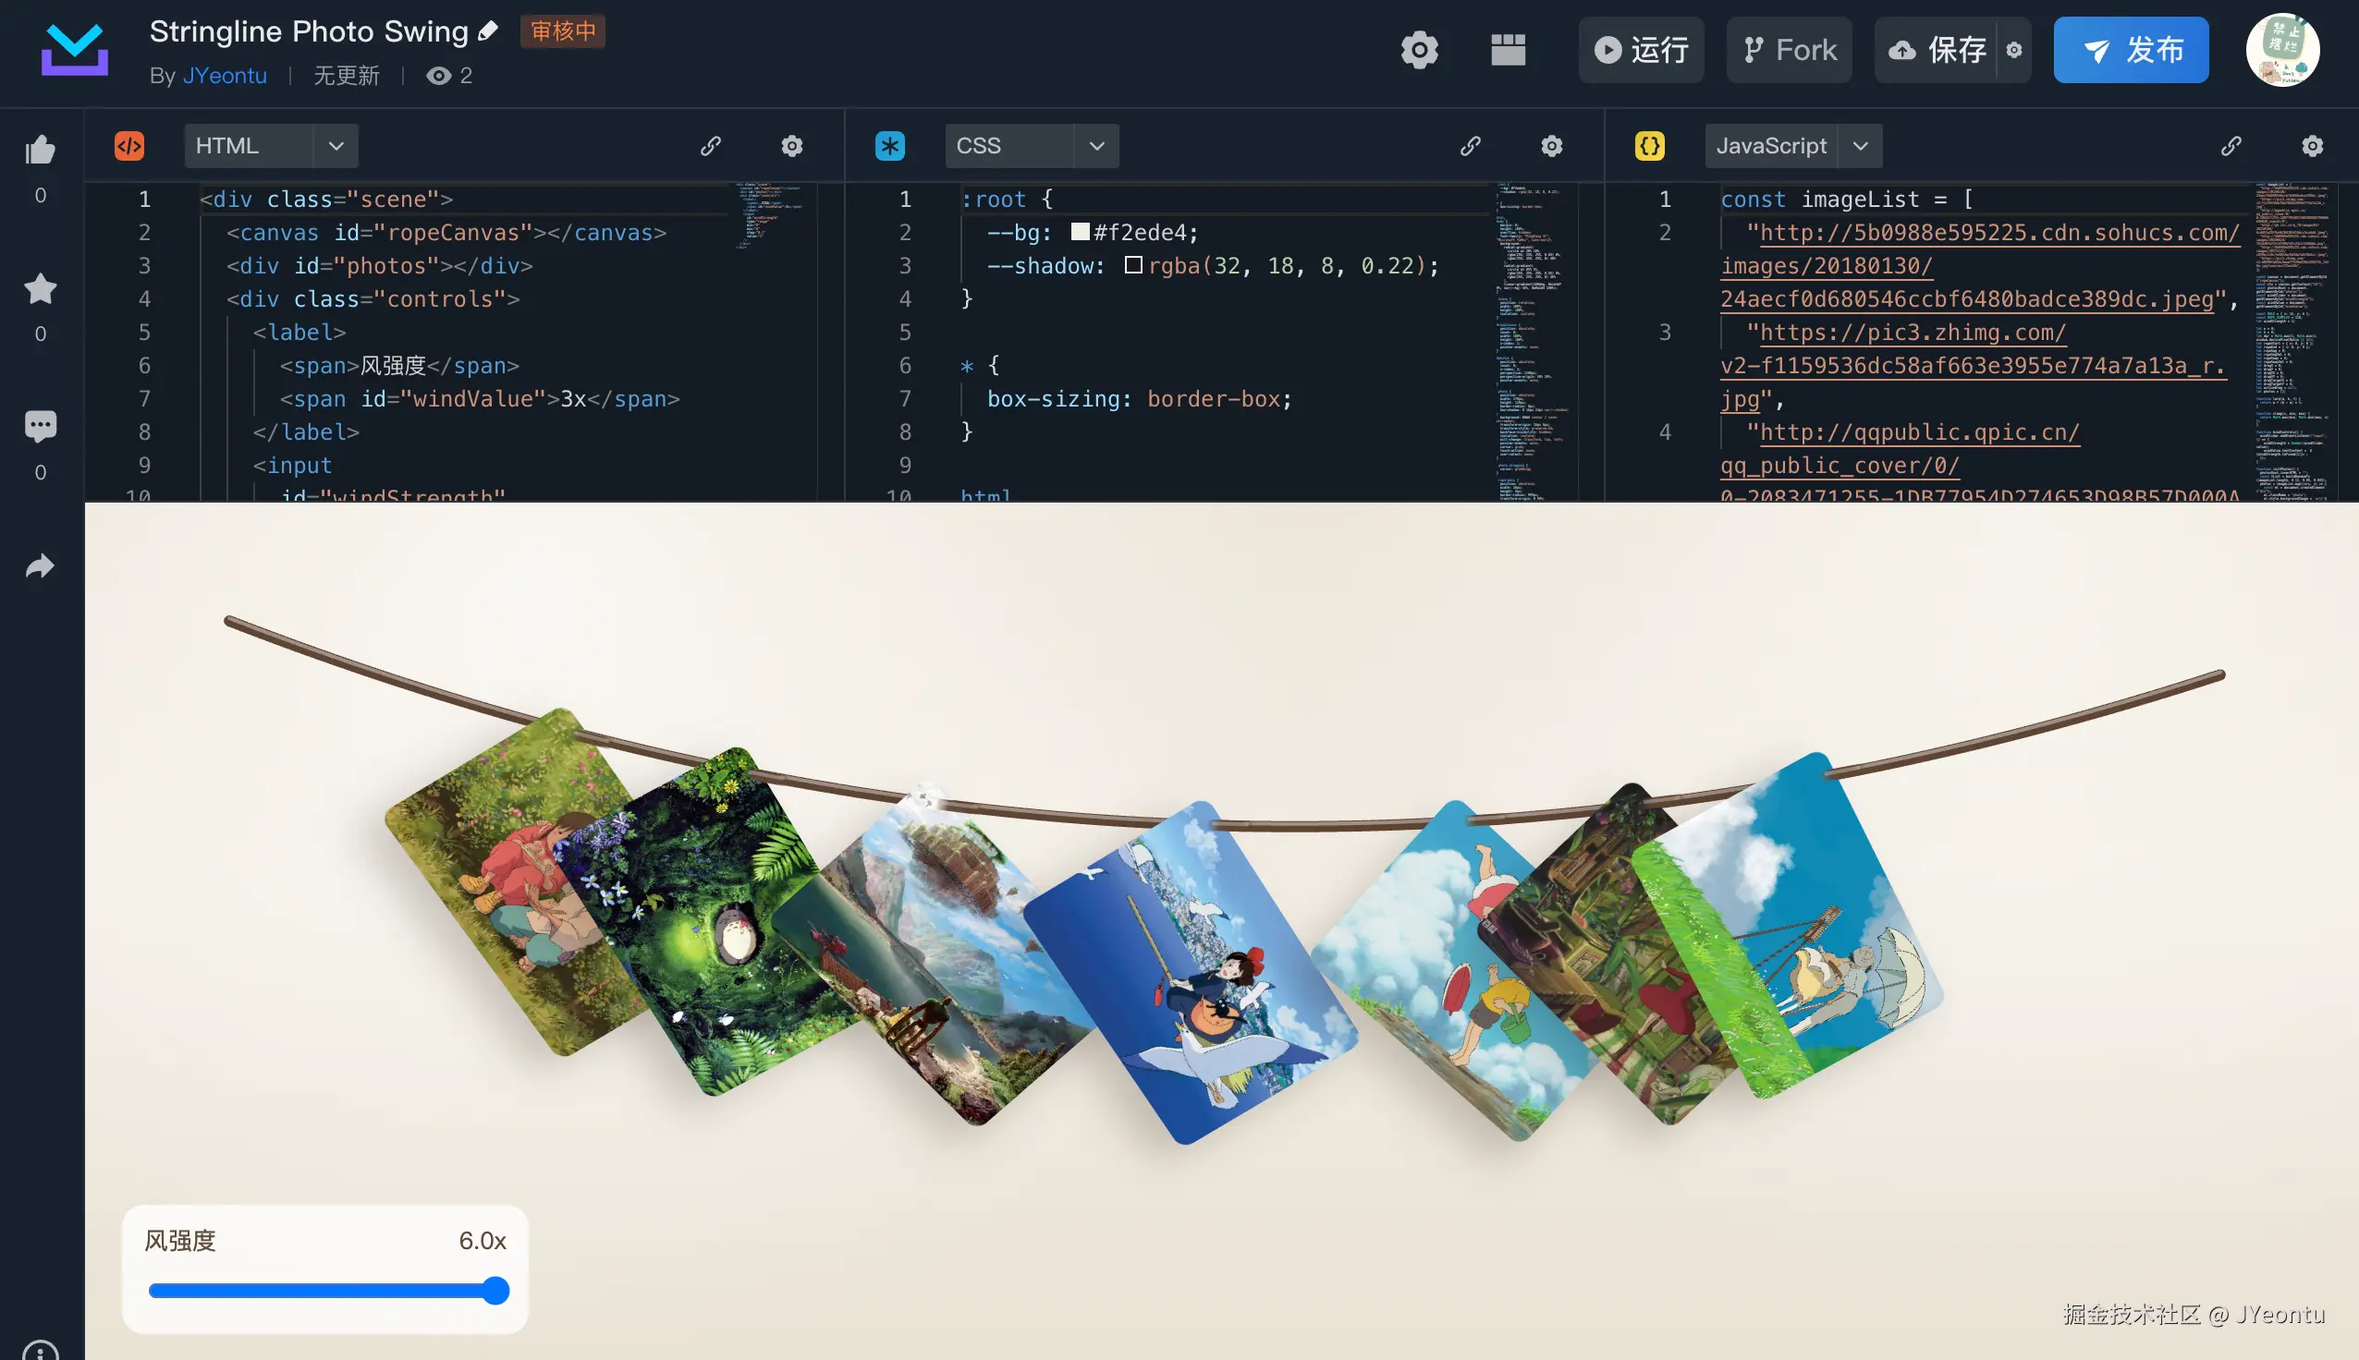Open comments speech bubble icon
The image size is (2359, 1360).
pyautogui.click(x=40, y=426)
